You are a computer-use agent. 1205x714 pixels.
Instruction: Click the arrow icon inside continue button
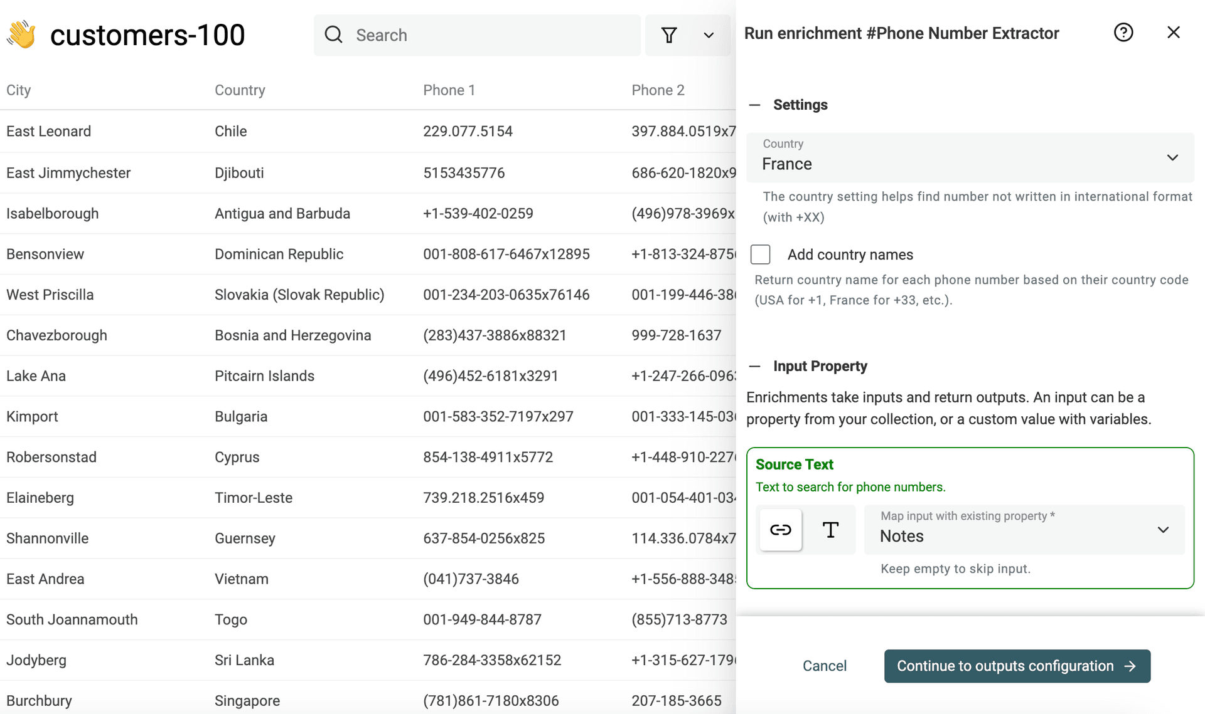click(x=1130, y=666)
